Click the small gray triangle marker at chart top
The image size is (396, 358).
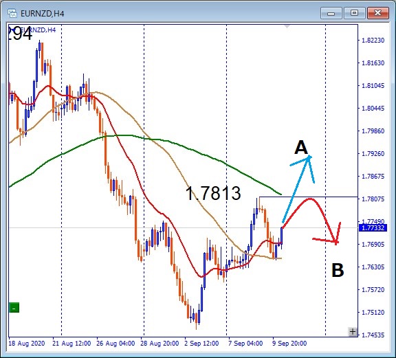point(287,26)
